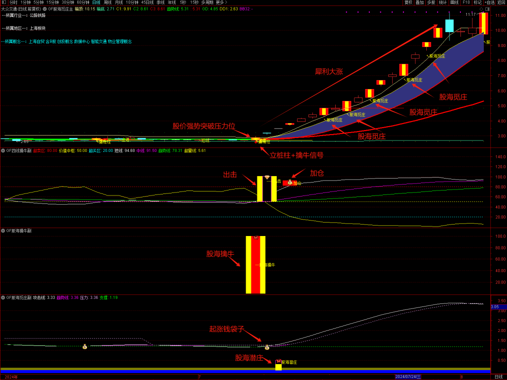Click the diamond icon at chart top-right
Screen dimensions: 507x380
click(481, 9)
